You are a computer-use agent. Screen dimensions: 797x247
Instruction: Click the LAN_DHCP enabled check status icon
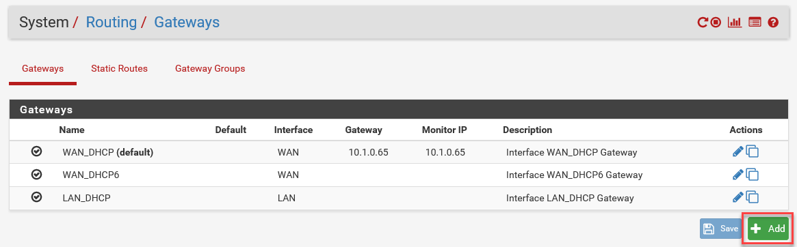tap(36, 197)
